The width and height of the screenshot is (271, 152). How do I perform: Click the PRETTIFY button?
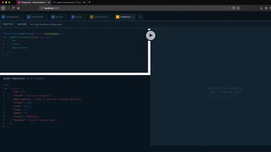click(8, 24)
